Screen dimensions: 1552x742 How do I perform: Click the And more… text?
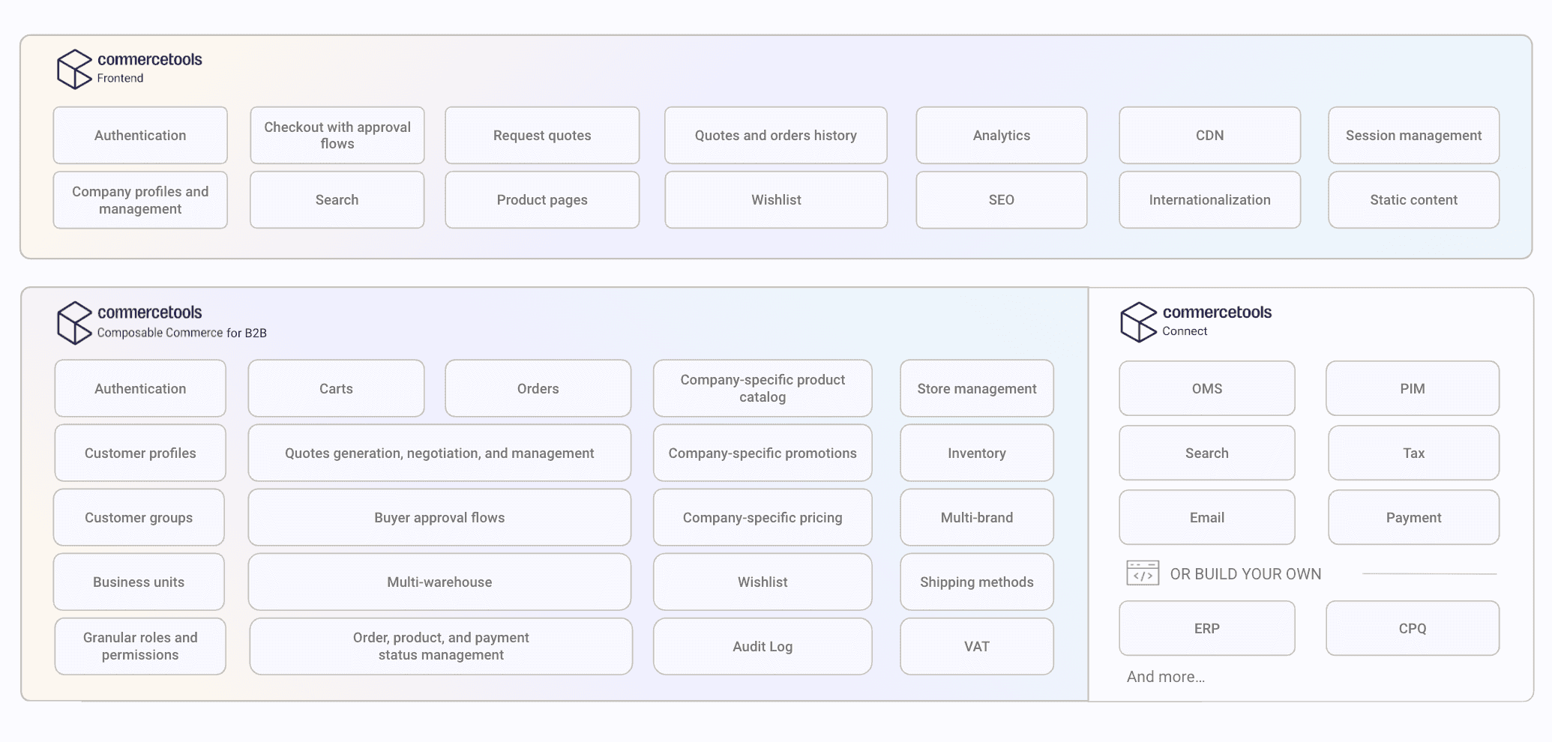(1166, 677)
